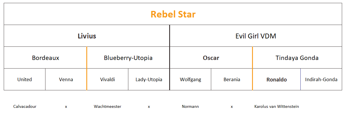Click the Venna cell
Viewport: 347px width, 113px height.
click(x=66, y=79)
